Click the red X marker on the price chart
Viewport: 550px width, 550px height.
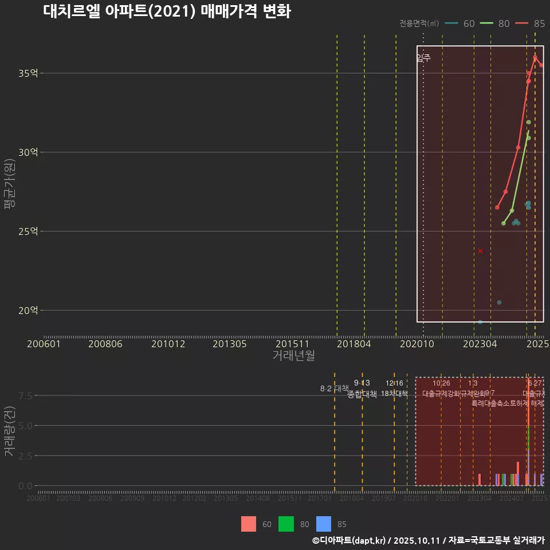click(480, 251)
